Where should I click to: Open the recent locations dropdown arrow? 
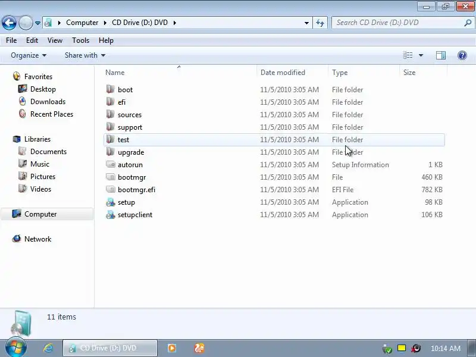click(x=37, y=23)
